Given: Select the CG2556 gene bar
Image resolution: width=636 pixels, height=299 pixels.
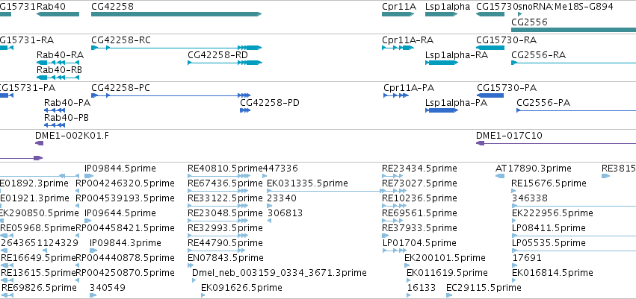Looking at the screenshot, I should pyautogui.click(x=573, y=30).
